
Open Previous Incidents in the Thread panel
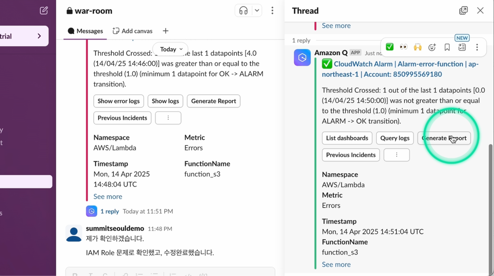[x=351, y=155]
